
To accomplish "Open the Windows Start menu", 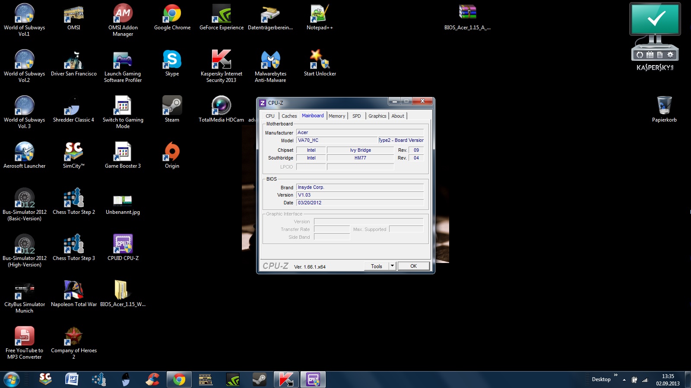I will tap(12, 379).
